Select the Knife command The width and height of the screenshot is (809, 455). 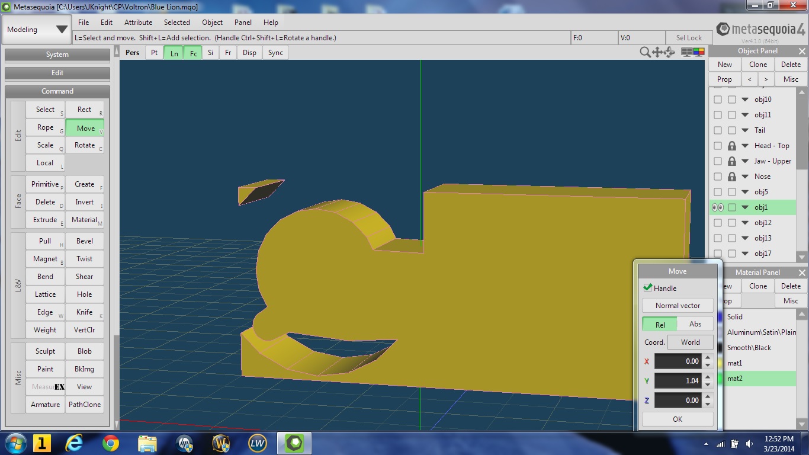85,312
